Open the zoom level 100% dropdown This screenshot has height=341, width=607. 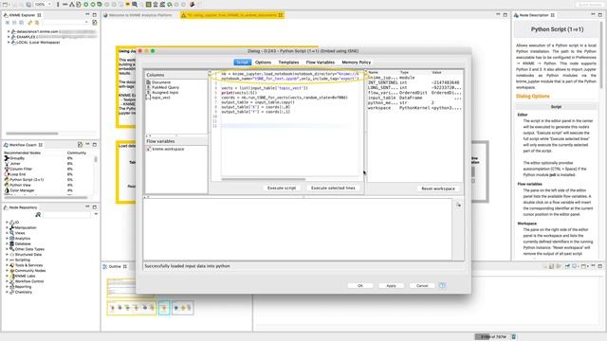pos(43,4)
